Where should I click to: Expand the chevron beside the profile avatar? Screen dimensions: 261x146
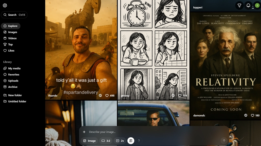coord(253,8)
